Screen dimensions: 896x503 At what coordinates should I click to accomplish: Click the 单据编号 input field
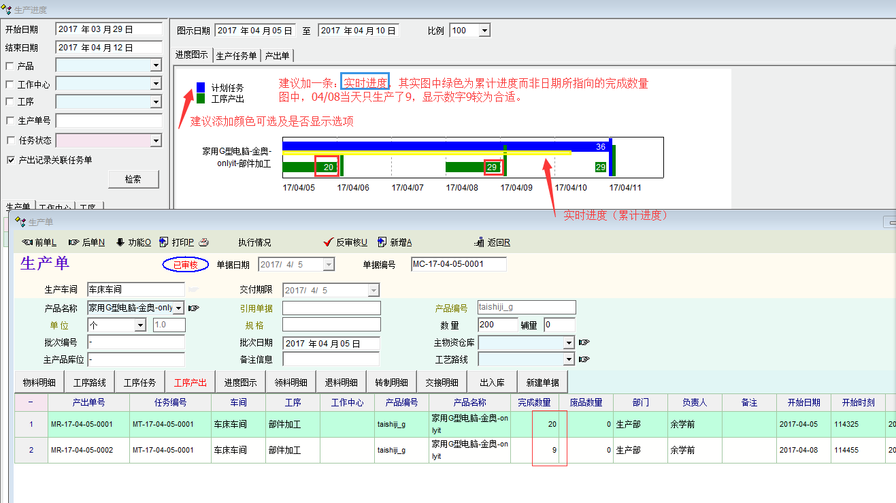pyautogui.click(x=459, y=264)
